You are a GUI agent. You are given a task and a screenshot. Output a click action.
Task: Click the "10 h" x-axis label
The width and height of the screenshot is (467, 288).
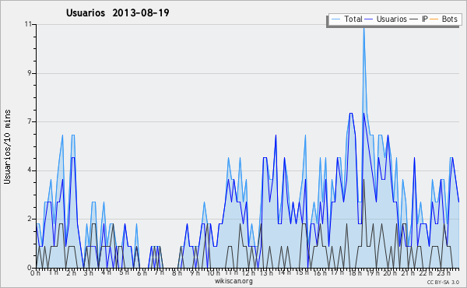click(x=213, y=272)
